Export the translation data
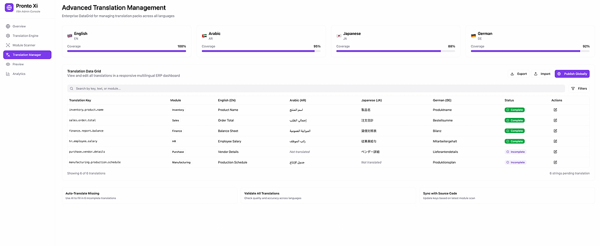600x246 pixels. tap(518, 74)
